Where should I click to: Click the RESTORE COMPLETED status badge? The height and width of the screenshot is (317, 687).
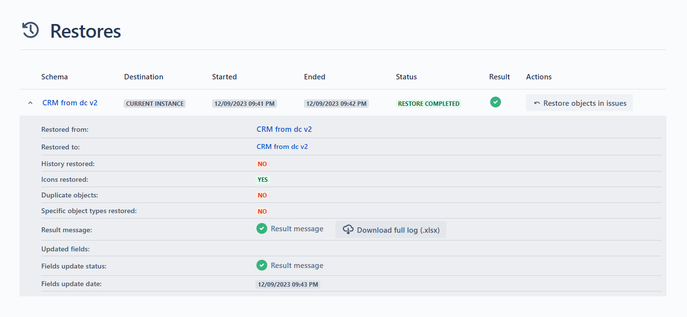point(429,104)
